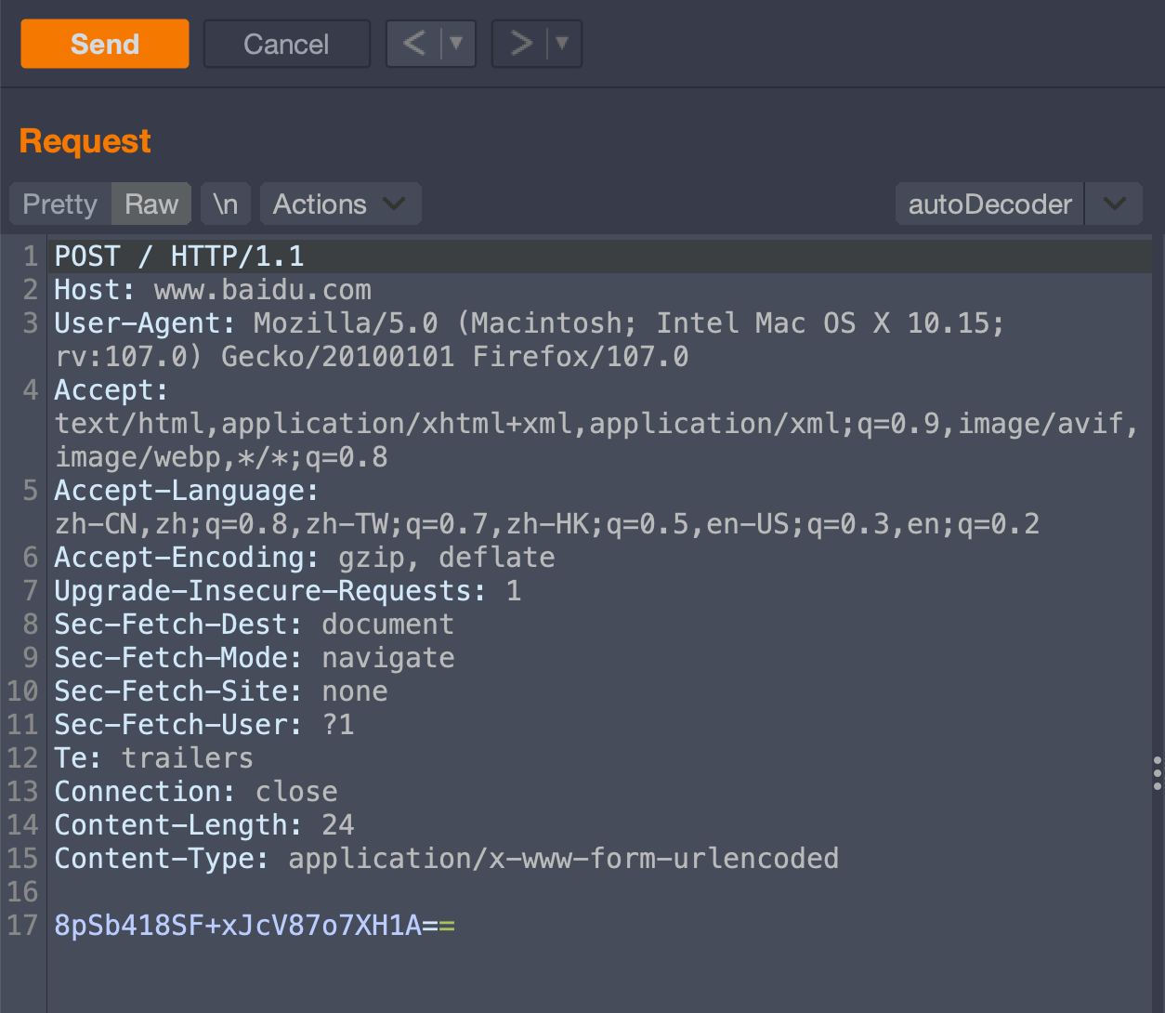Open the chevron dropdown beside autoDecoder
This screenshot has height=1013, width=1165.
[x=1115, y=204]
